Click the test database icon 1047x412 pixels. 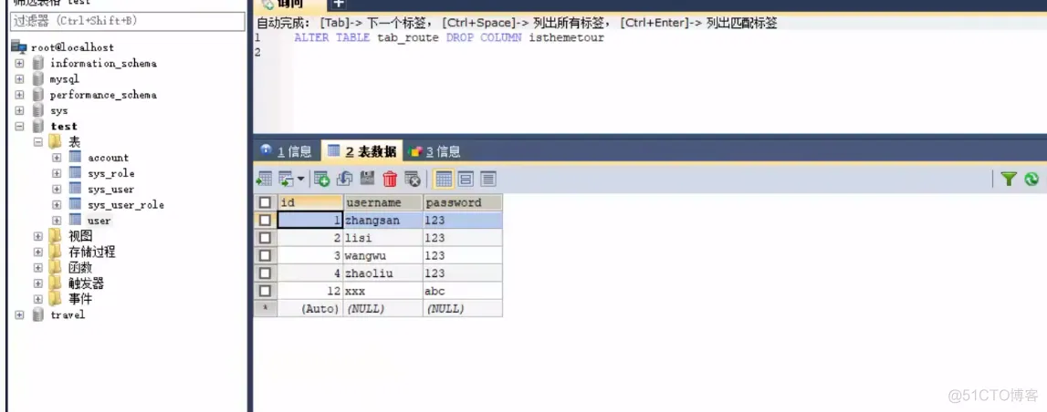coord(38,126)
